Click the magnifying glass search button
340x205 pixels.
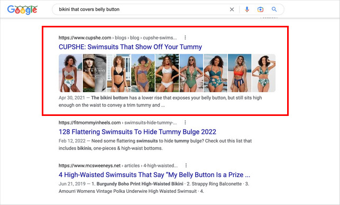(x=274, y=9)
